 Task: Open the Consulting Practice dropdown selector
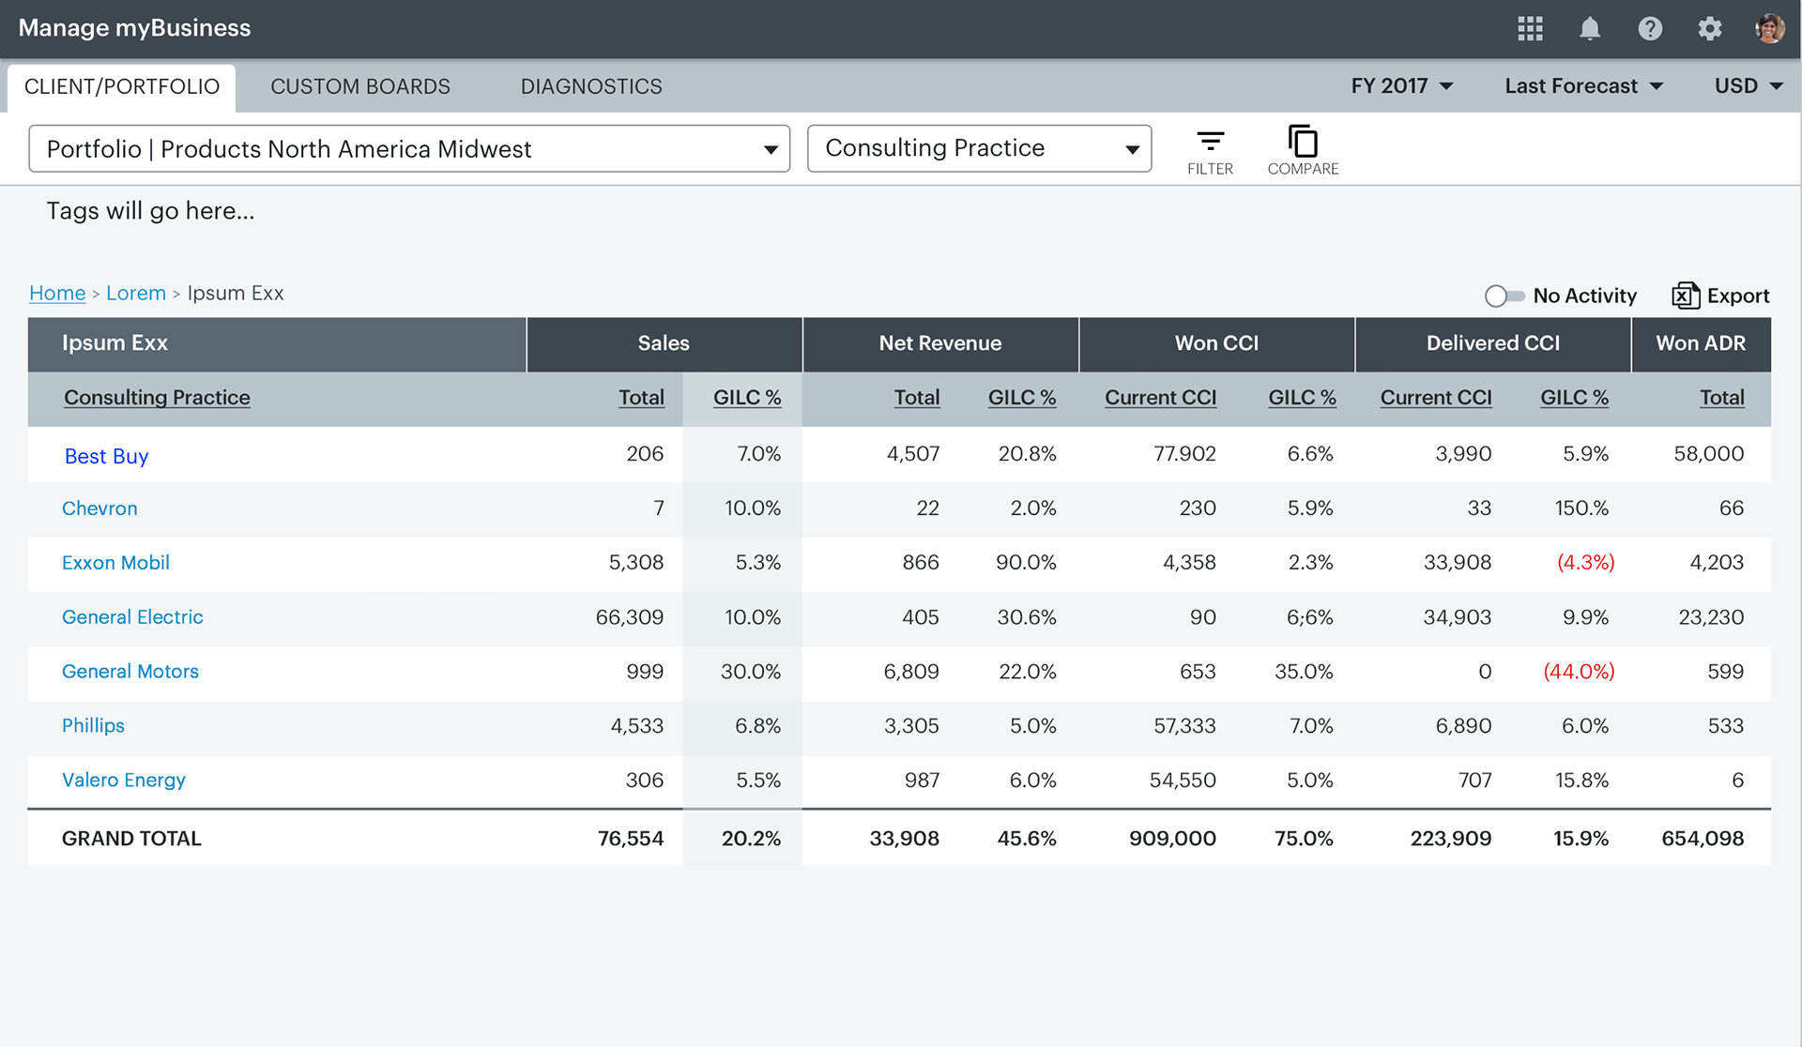click(979, 149)
